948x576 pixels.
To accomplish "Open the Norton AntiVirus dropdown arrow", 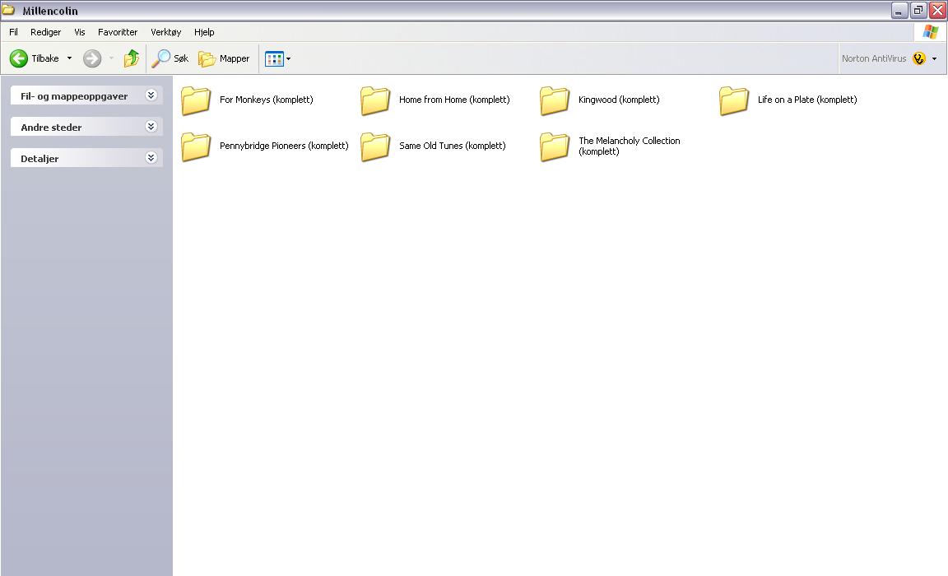I will (x=935, y=58).
